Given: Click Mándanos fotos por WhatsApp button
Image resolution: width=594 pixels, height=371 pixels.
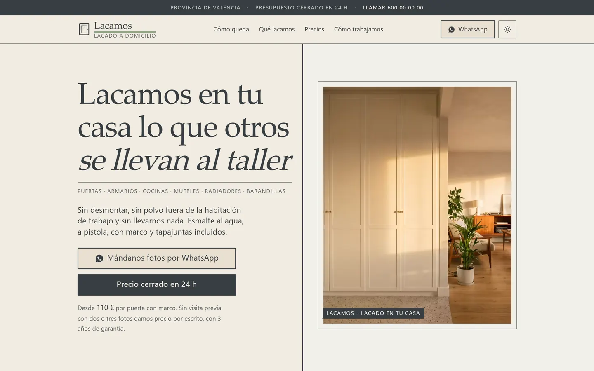Looking at the screenshot, I should [x=157, y=258].
